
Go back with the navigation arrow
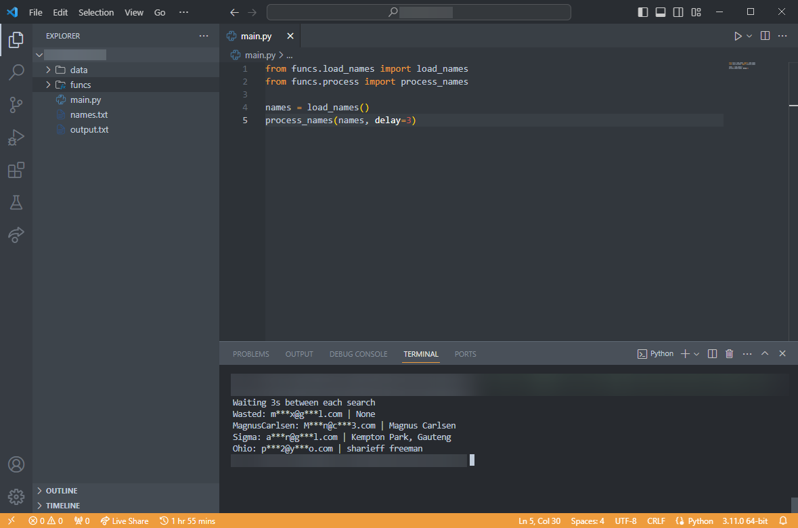click(234, 12)
